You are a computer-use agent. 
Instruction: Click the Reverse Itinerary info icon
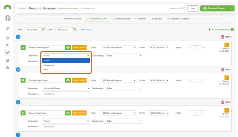pyautogui.click(x=232, y=30)
